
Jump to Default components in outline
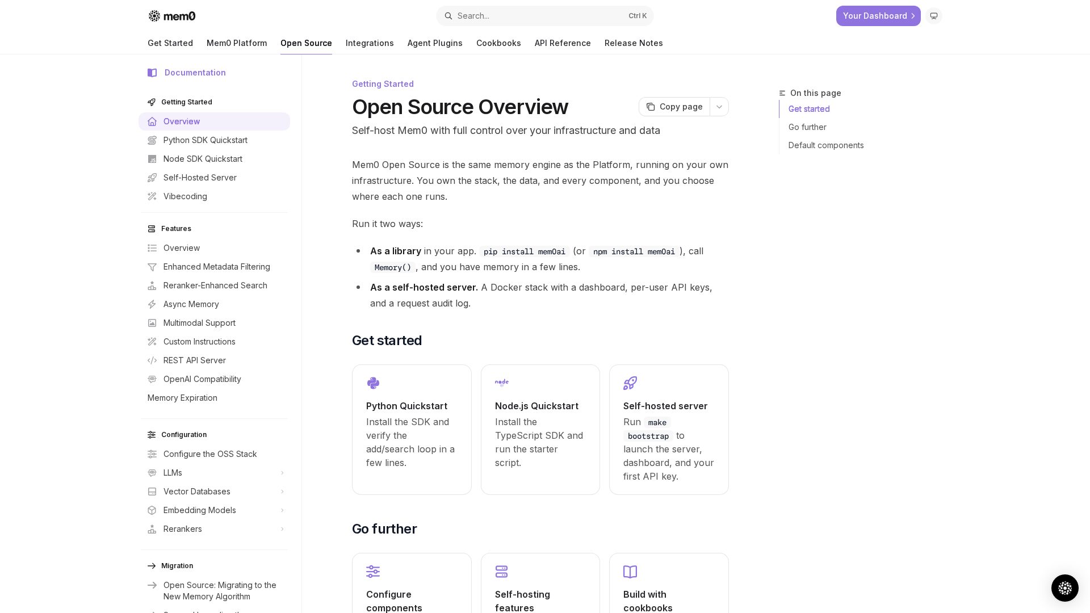click(x=826, y=145)
